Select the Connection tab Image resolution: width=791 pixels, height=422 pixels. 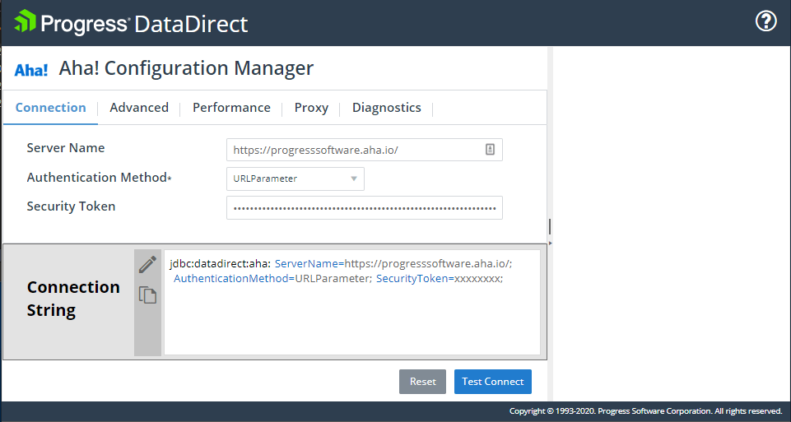(50, 108)
